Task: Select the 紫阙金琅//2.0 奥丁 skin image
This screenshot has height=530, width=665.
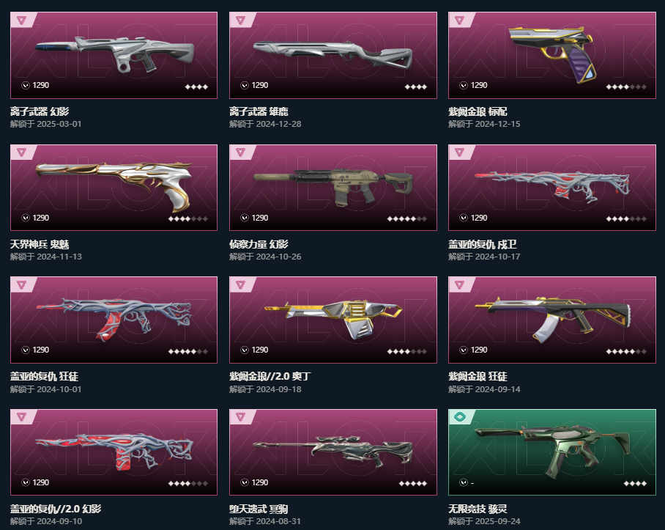Action: coord(333,320)
